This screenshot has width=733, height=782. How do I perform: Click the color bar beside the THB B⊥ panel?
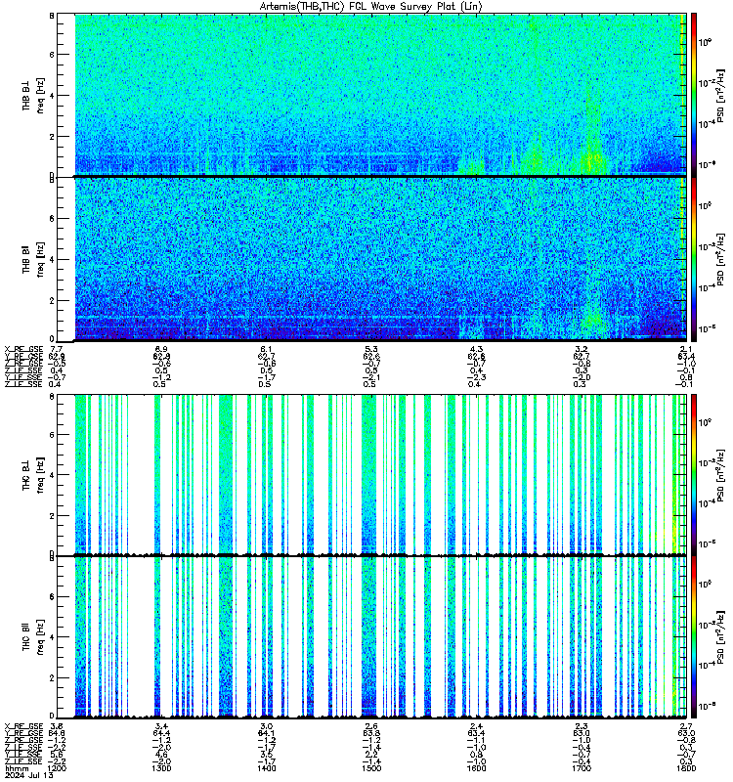(694, 95)
